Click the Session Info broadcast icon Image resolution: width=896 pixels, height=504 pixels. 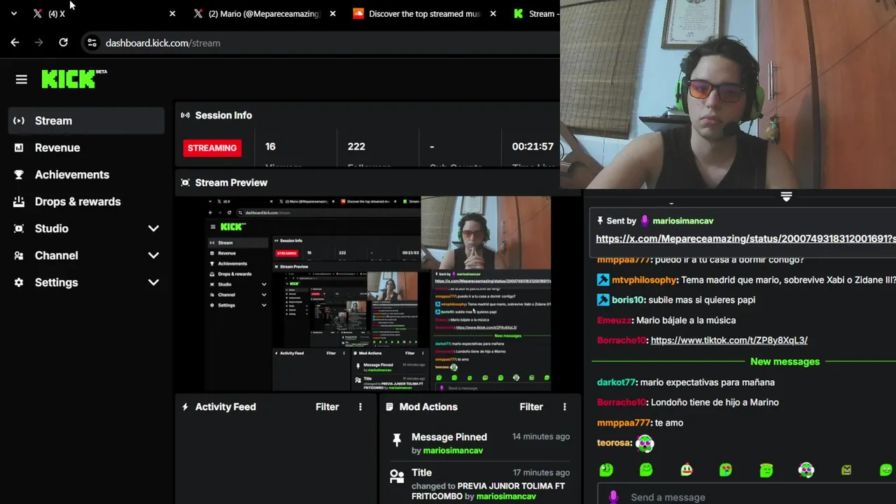(x=185, y=115)
